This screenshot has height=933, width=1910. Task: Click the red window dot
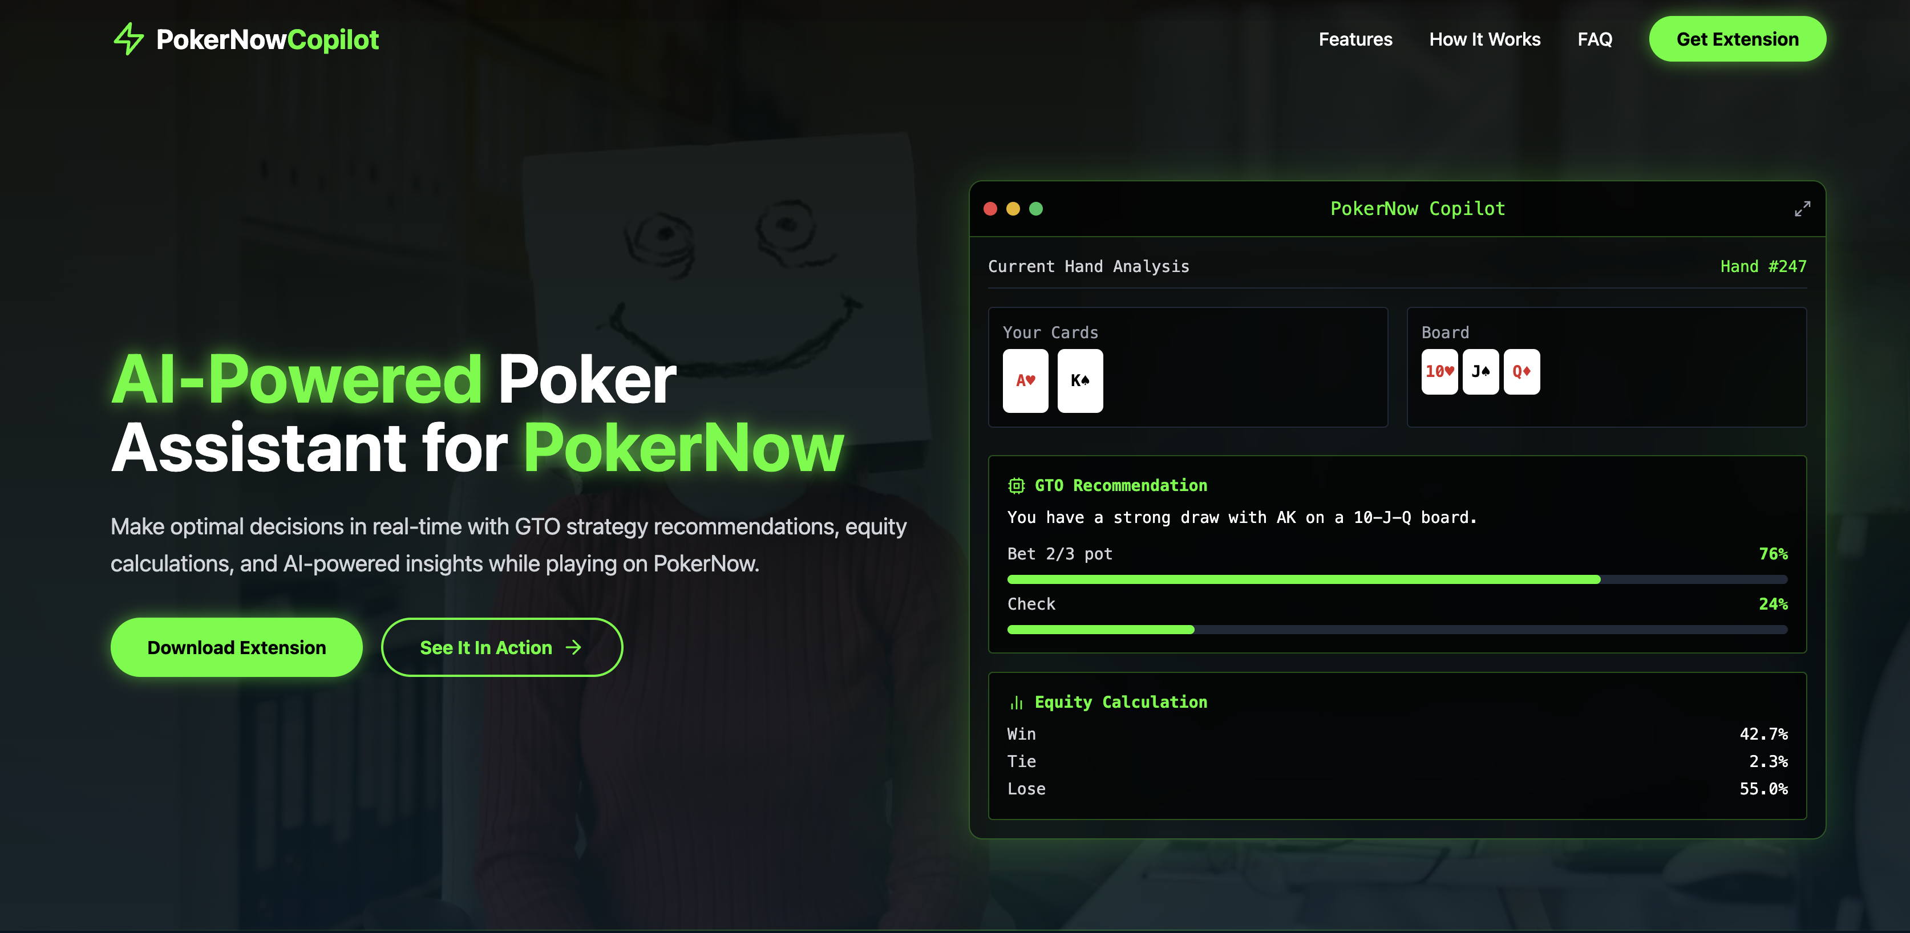tap(990, 209)
